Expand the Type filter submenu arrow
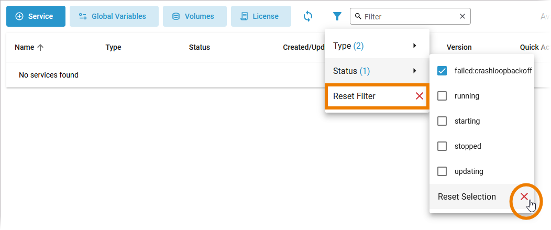The image size is (551, 230). (x=414, y=46)
